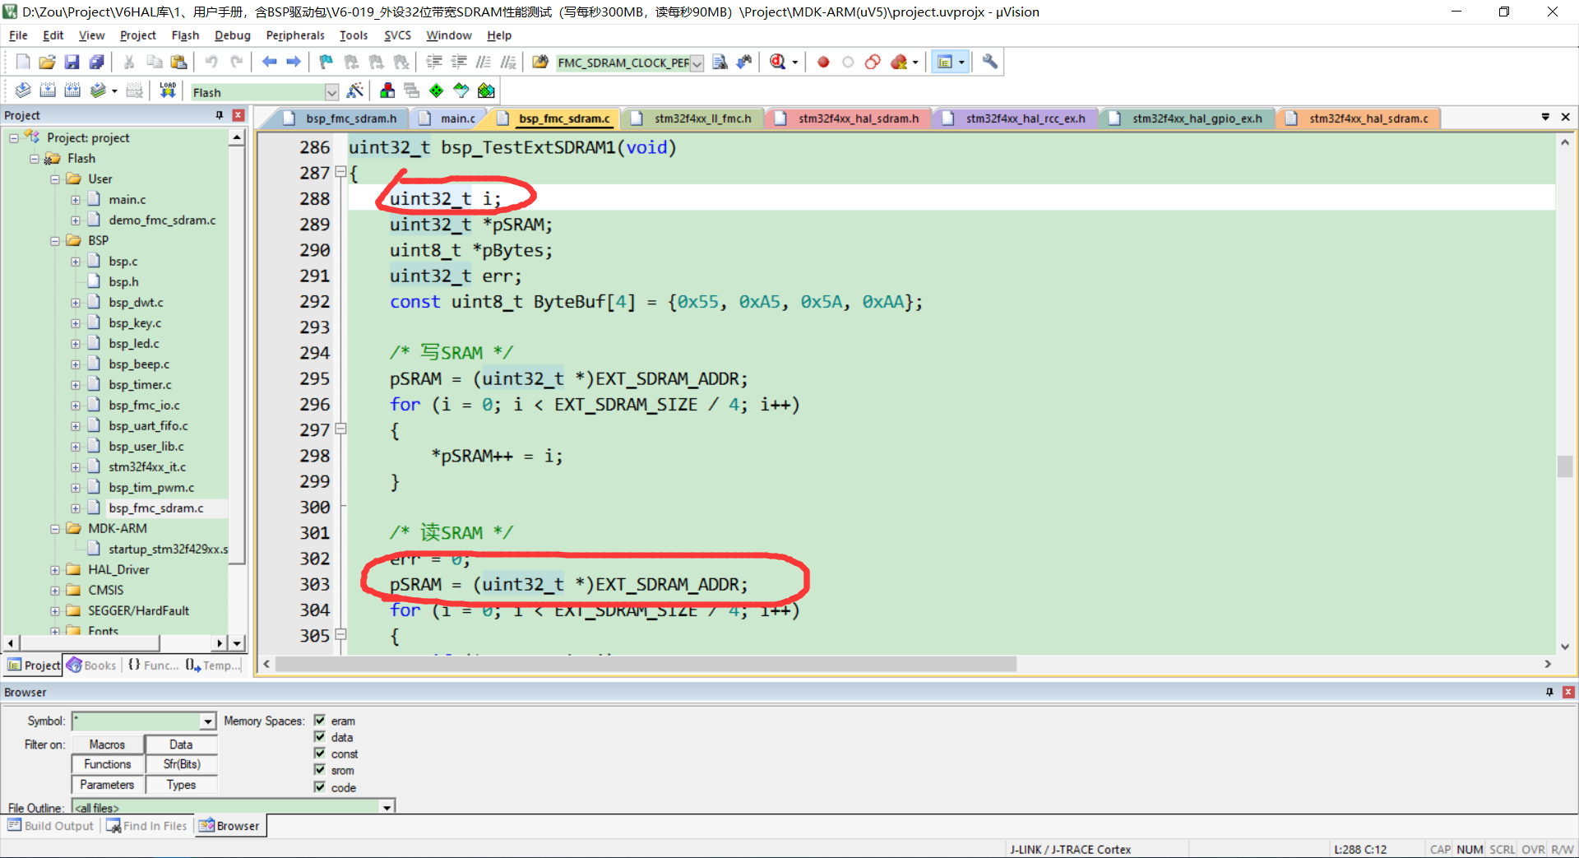Collapse the User folder in project tree
The width and height of the screenshot is (1579, 858).
point(55,179)
